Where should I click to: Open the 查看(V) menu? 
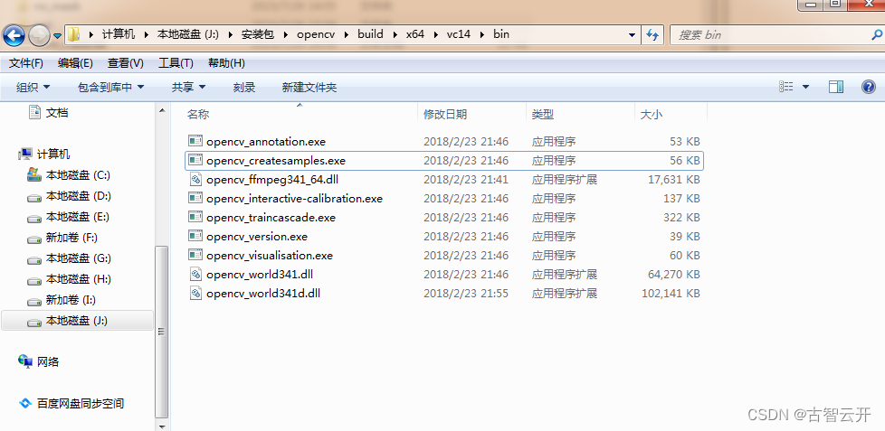coord(125,63)
